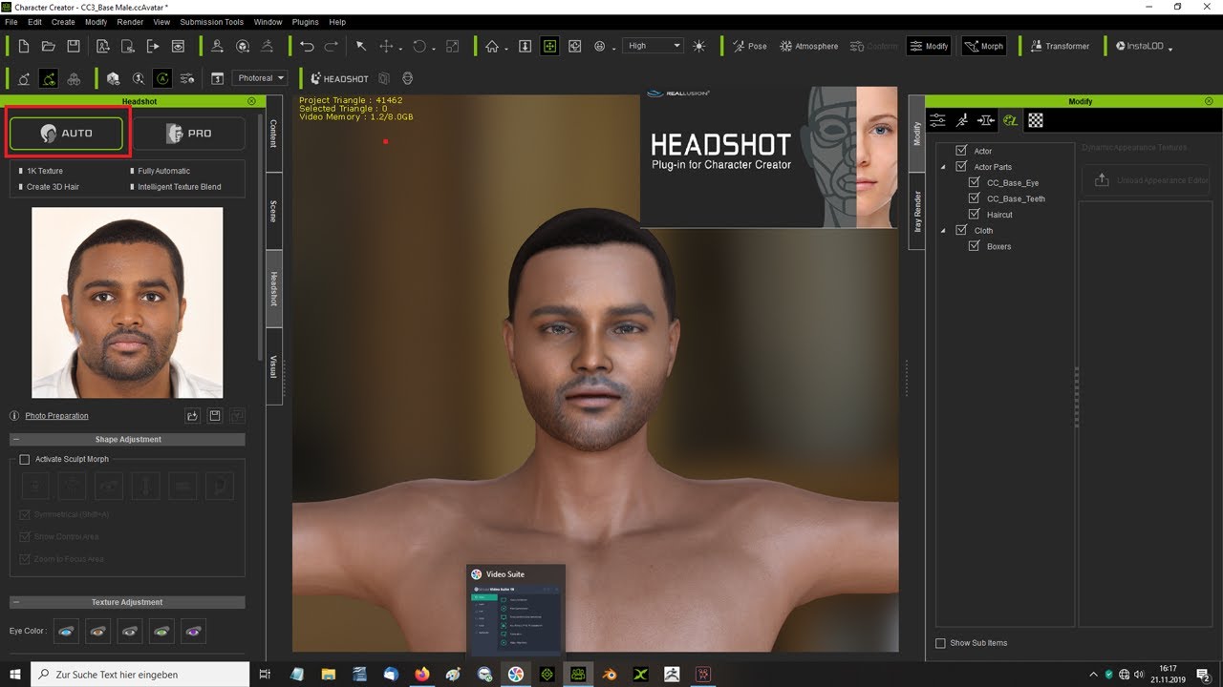Enable Activate Sculpt Morph checkbox

25,459
